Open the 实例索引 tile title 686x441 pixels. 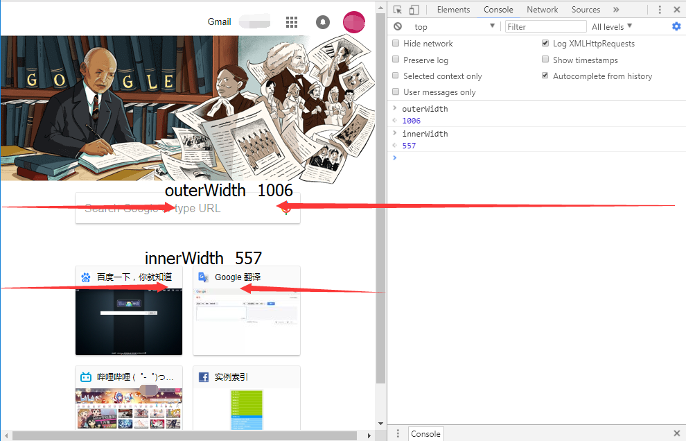(x=231, y=377)
